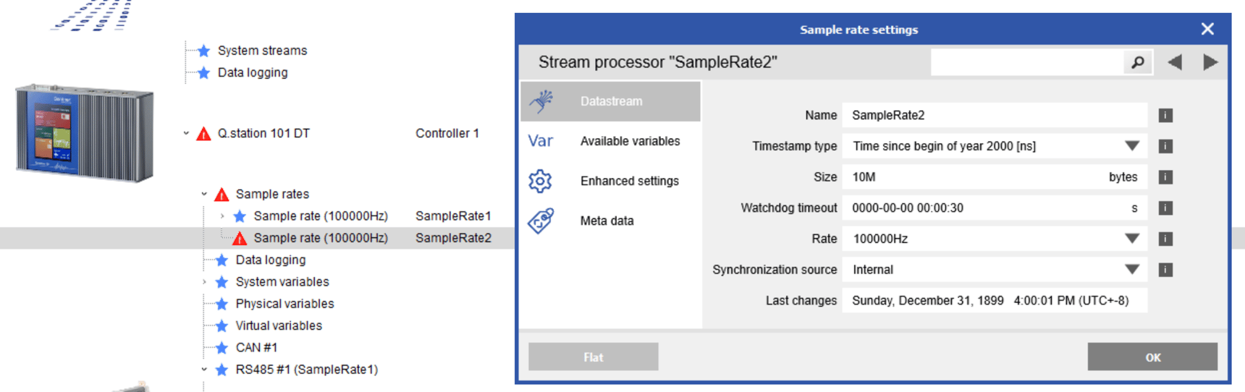The width and height of the screenshot is (1245, 392).
Task: Expand the SampleRate1 tree node
Action: [x=222, y=216]
